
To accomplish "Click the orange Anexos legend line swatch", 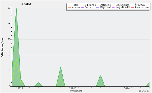I will pyautogui.click(x=69, y=7).
